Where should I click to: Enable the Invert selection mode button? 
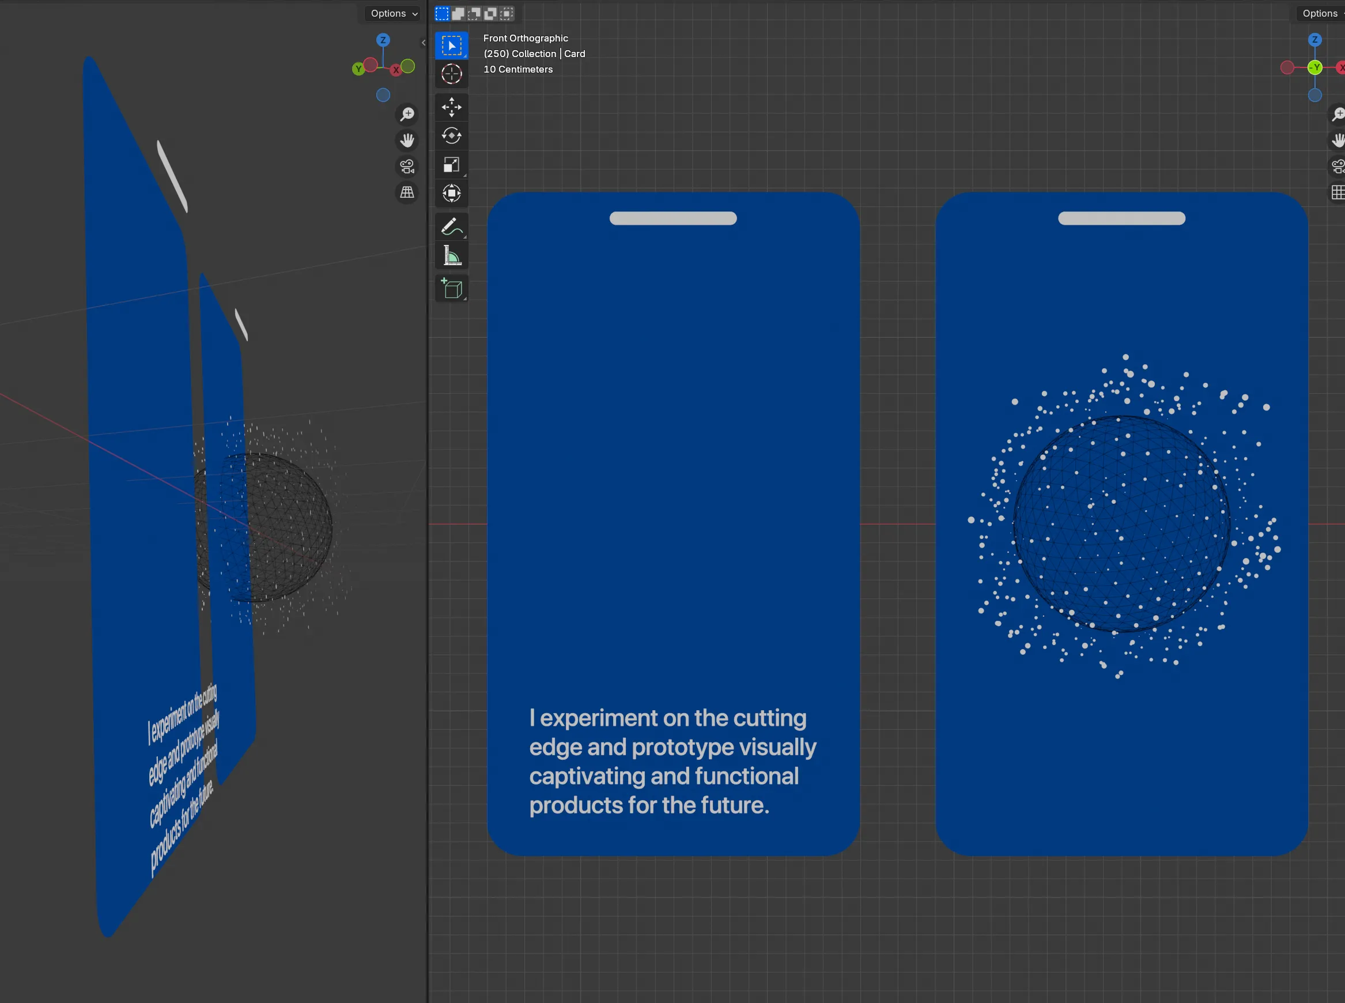(x=490, y=13)
